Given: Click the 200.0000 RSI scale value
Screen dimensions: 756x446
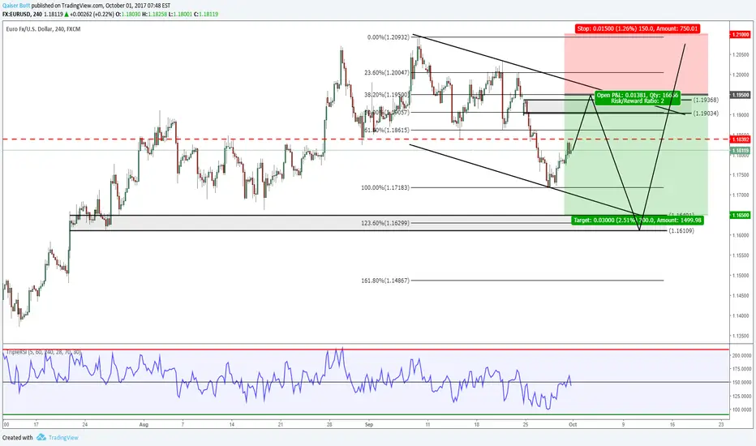Looking at the screenshot, I should pyautogui.click(x=741, y=355).
